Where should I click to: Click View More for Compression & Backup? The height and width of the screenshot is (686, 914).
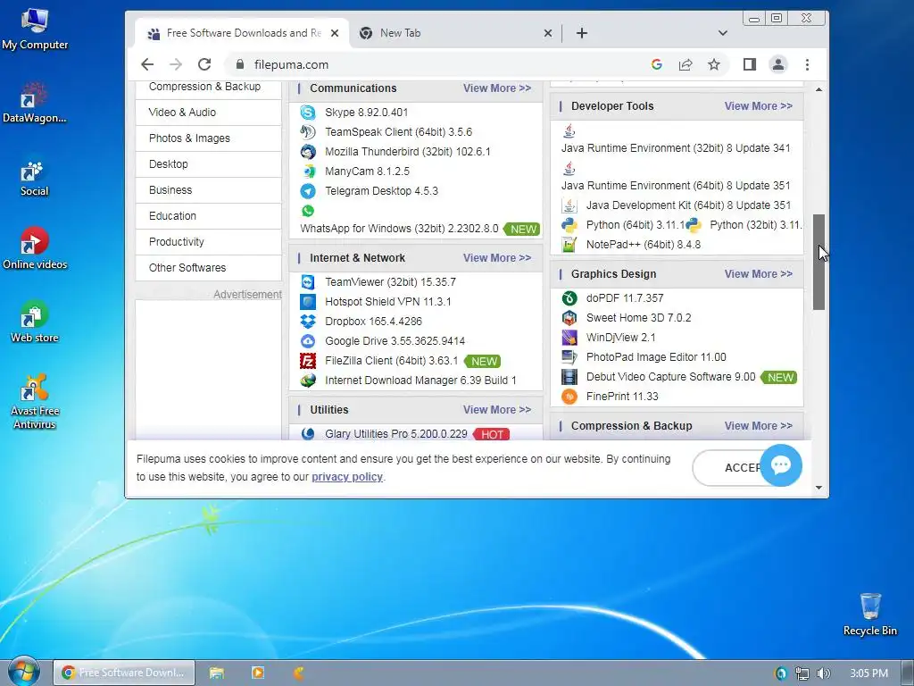(x=759, y=426)
